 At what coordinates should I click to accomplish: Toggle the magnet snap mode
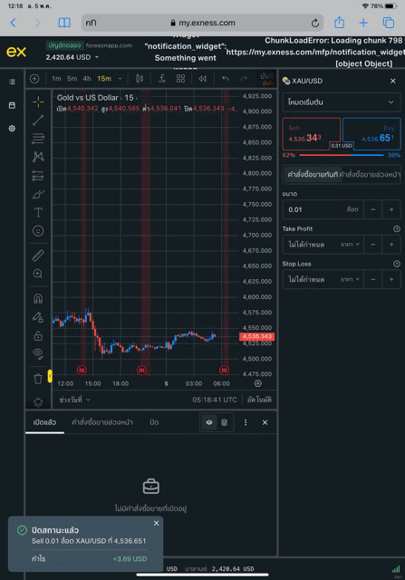tap(38, 298)
